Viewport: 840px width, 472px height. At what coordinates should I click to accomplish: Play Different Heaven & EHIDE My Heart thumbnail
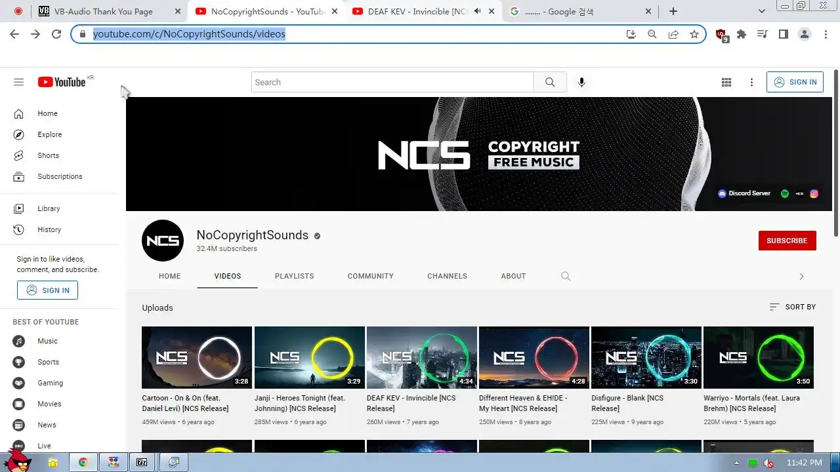click(534, 357)
